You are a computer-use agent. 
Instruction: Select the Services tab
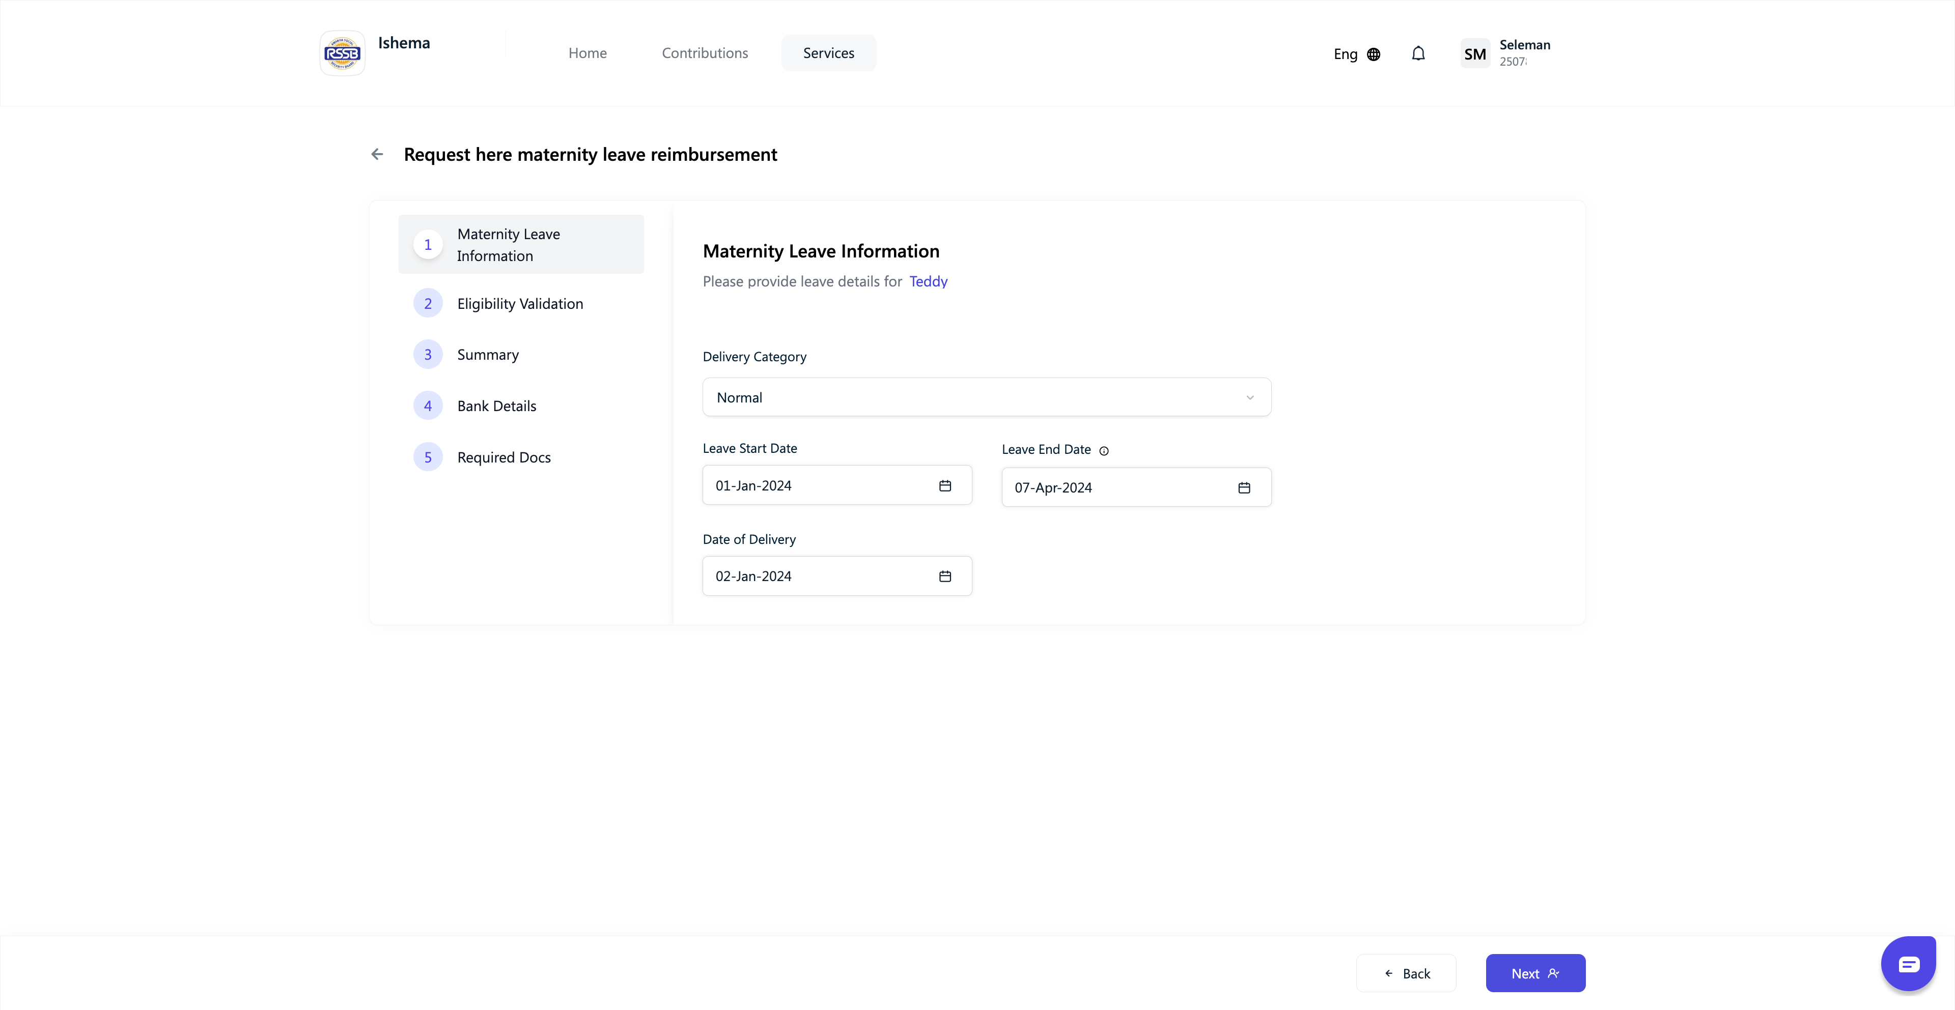coord(828,53)
